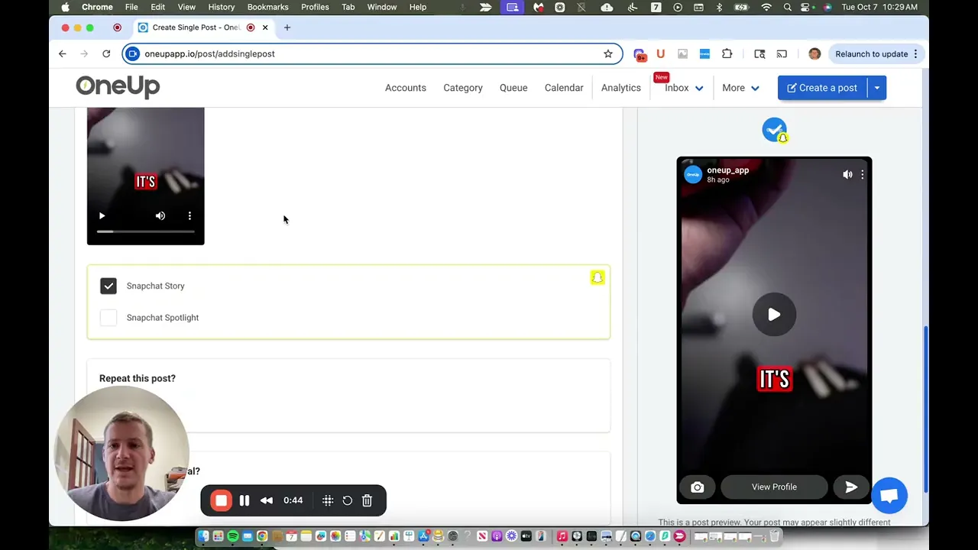Reload the page in Chrome
The width and height of the screenshot is (978, 550).
tap(106, 53)
